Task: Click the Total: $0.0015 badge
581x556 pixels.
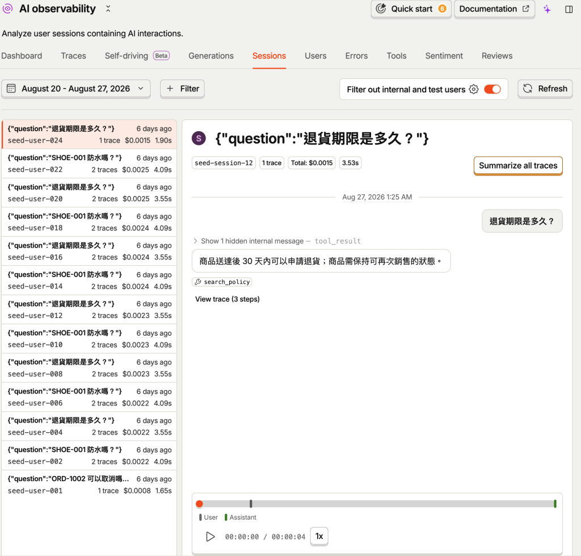Action: coord(311,163)
